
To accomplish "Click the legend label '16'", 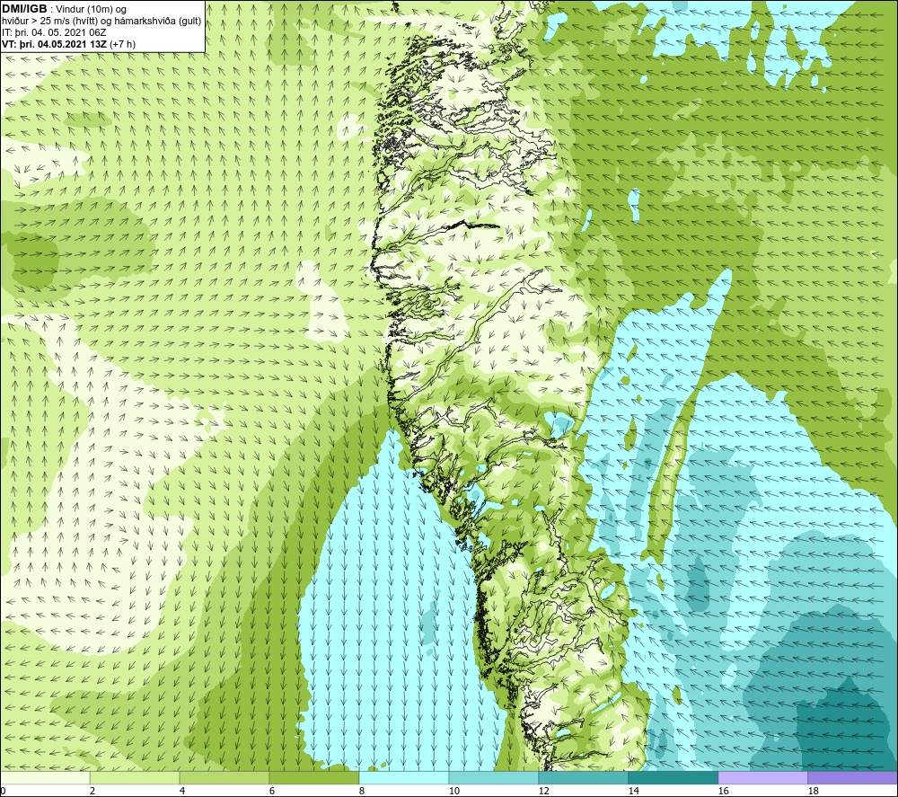I will click(723, 792).
